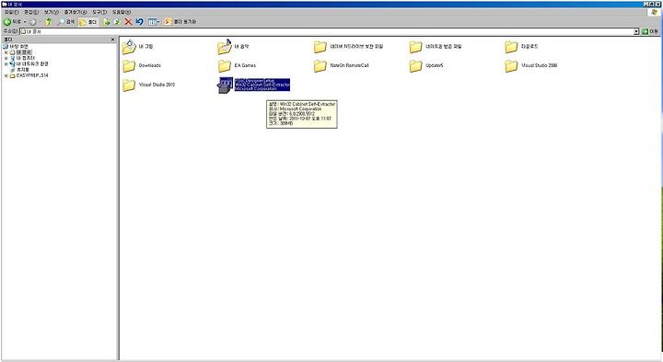Click the Windows flag logo in menu bar
This screenshot has width=663, height=362.
tap(655, 12)
